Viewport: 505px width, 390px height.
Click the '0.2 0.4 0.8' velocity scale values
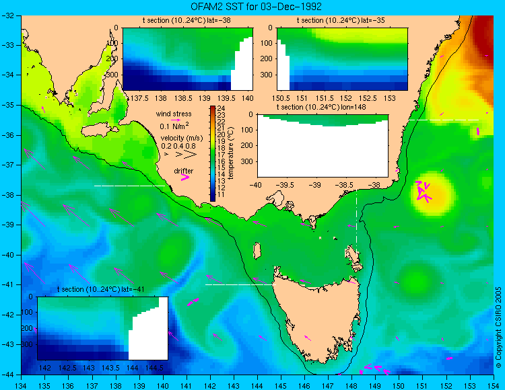pyautogui.click(x=178, y=146)
